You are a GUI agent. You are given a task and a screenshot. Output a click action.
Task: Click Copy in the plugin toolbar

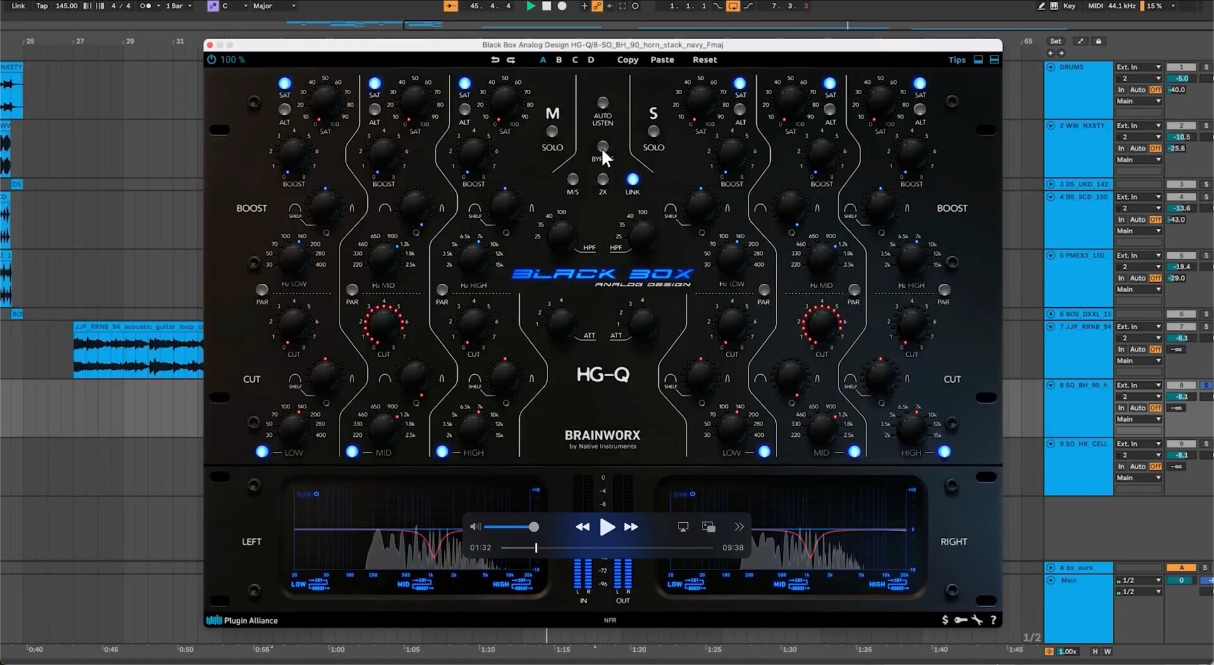coord(628,59)
